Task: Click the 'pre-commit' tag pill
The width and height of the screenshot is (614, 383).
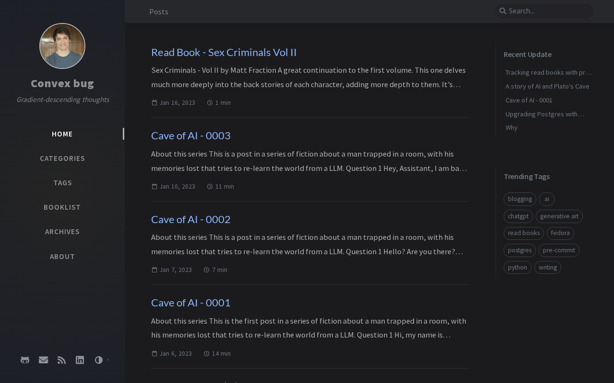Action: 559,250
